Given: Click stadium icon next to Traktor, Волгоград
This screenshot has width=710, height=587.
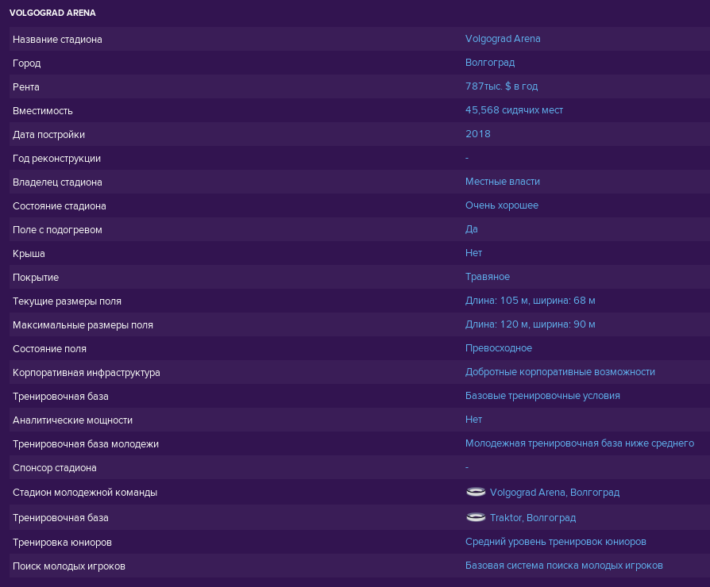Looking at the screenshot, I should pos(476,517).
